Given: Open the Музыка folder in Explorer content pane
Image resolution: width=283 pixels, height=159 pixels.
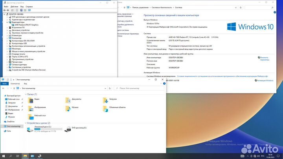Looking at the screenshot, I should click(x=72, y=108).
